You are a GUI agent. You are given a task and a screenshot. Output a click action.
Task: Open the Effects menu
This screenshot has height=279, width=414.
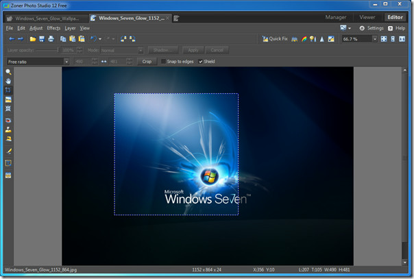pyautogui.click(x=53, y=28)
